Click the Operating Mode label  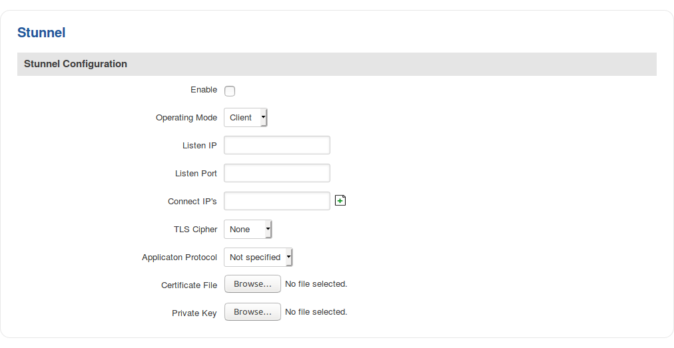coord(186,118)
